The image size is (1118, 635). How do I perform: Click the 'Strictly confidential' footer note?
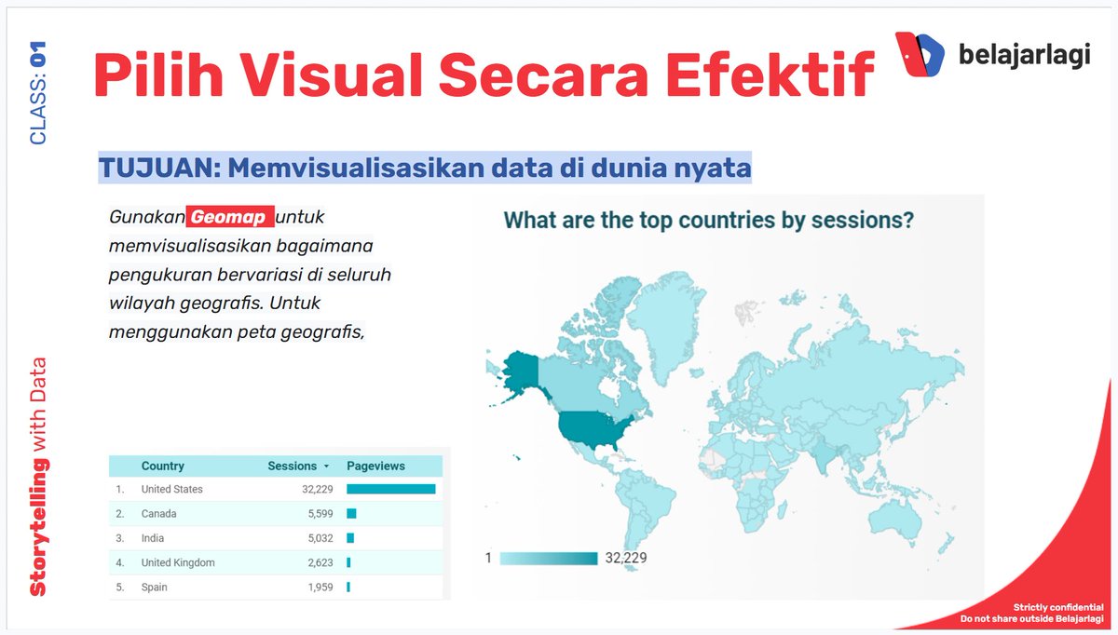1059,607
